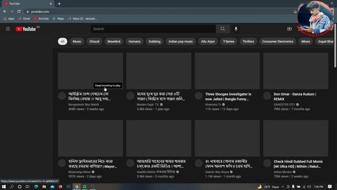
Task: Open the YouTube hamburger guide menu
Action: (x=8, y=29)
